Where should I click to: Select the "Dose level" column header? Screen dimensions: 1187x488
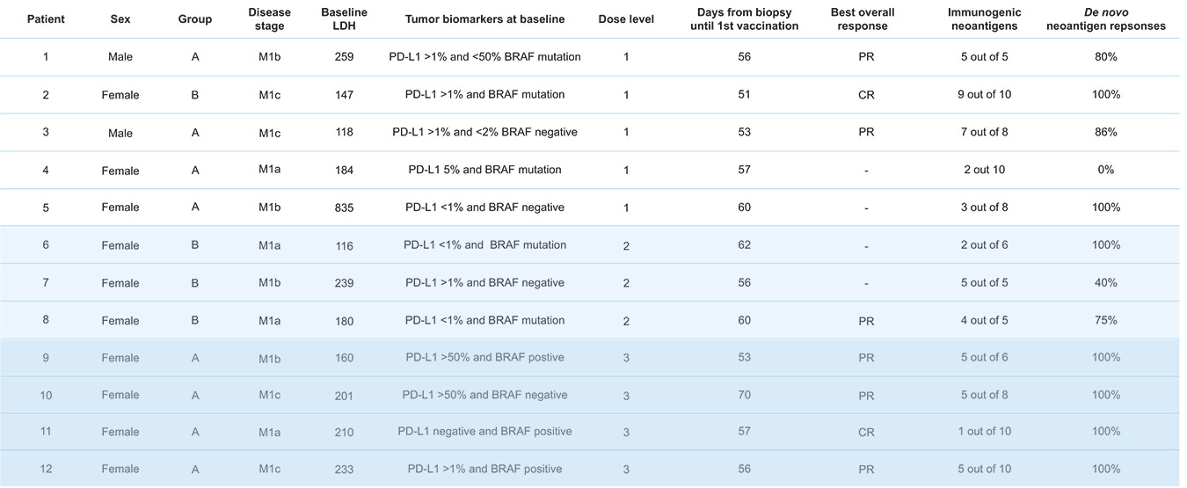click(x=625, y=19)
